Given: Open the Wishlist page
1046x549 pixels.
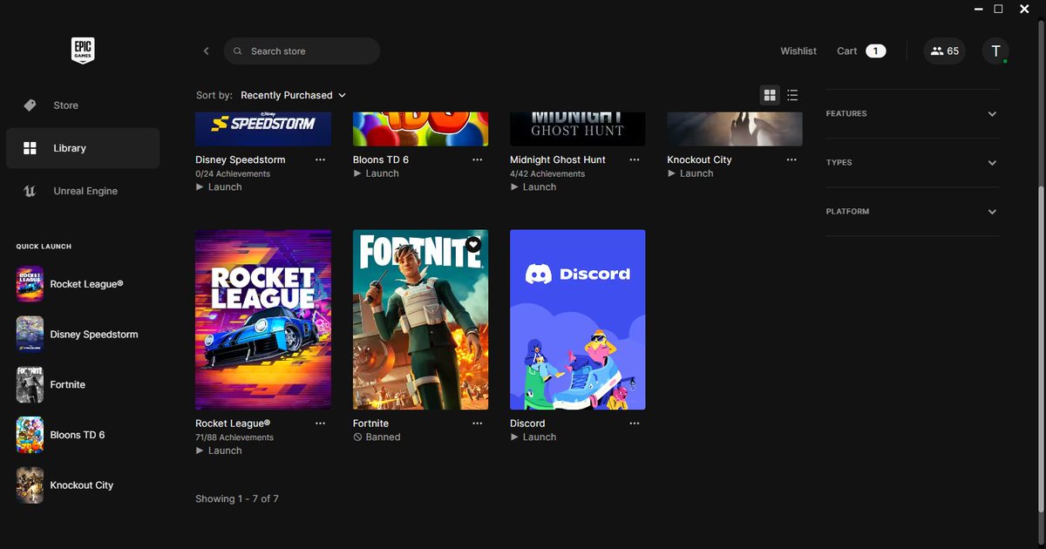Looking at the screenshot, I should (x=798, y=51).
